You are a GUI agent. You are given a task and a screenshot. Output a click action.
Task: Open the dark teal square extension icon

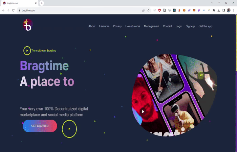(x=174, y=10)
